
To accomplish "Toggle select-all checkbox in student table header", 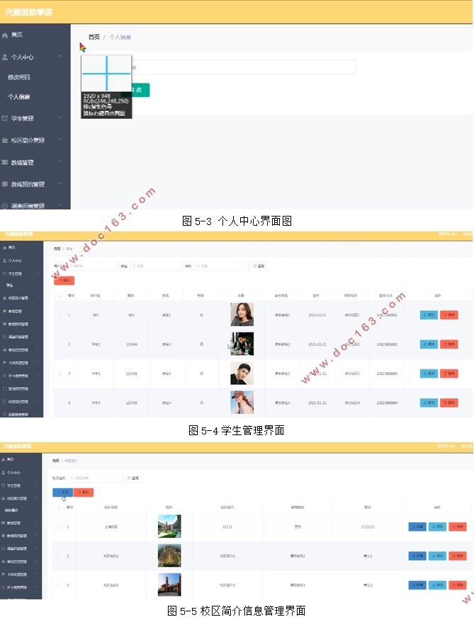I will tap(60, 295).
